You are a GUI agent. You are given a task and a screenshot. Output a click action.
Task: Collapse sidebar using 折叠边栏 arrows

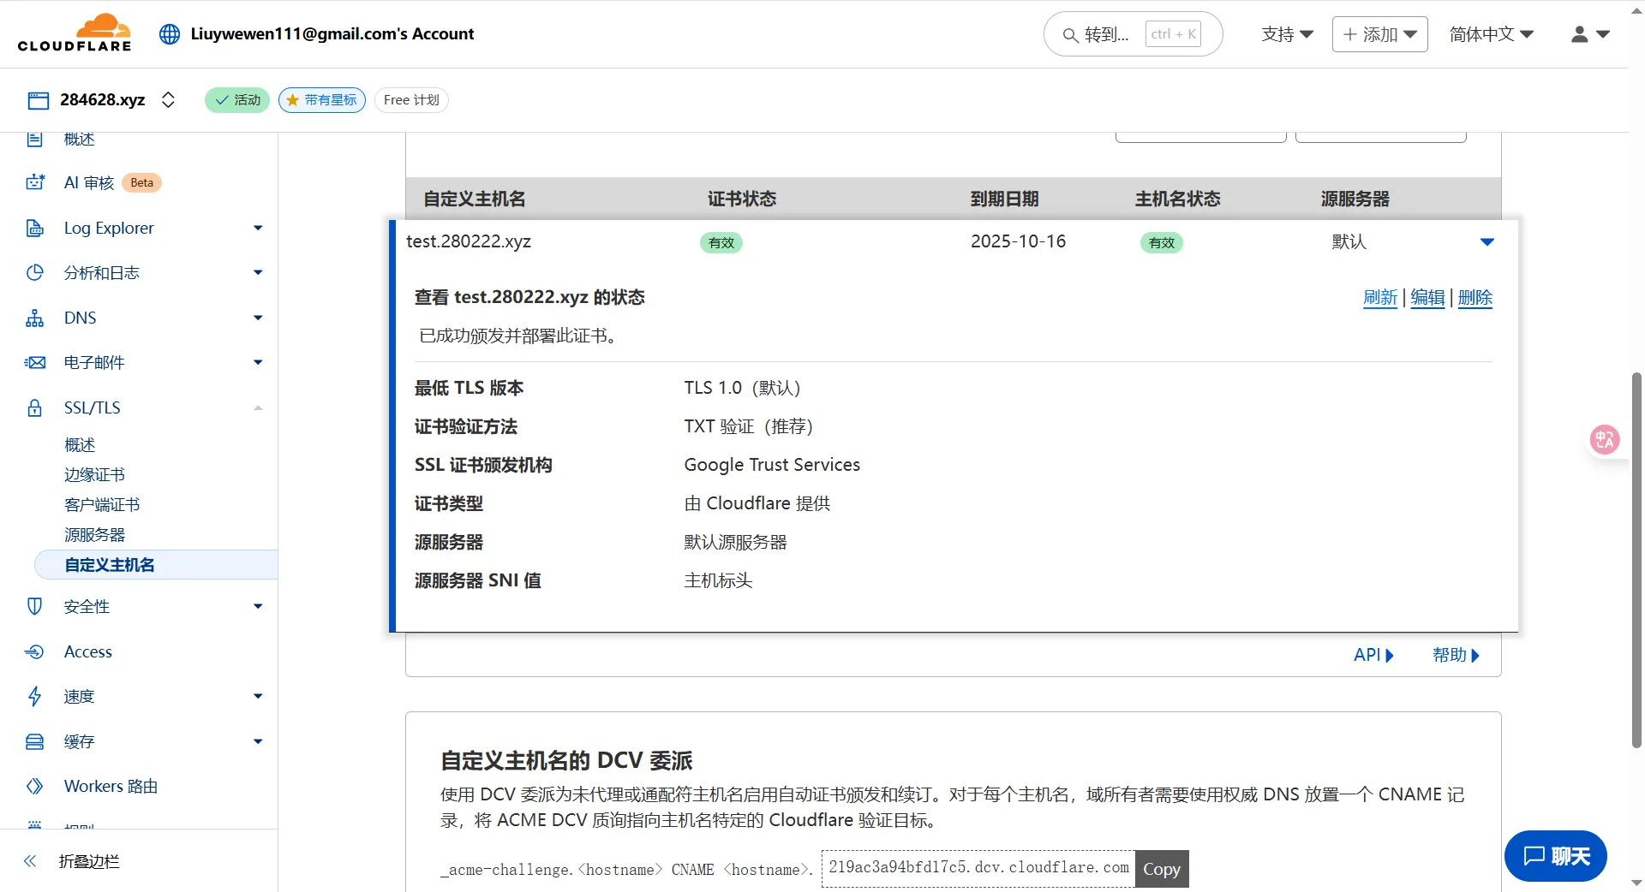click(31, 861)
